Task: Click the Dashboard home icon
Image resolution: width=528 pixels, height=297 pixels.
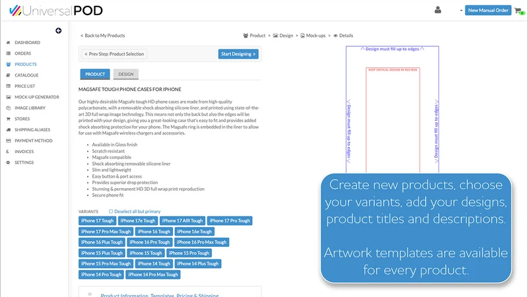Action: 8,42
